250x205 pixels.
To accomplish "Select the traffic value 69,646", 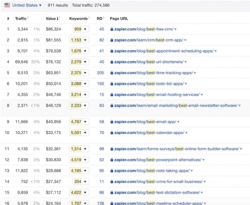I will pos(21,62).
